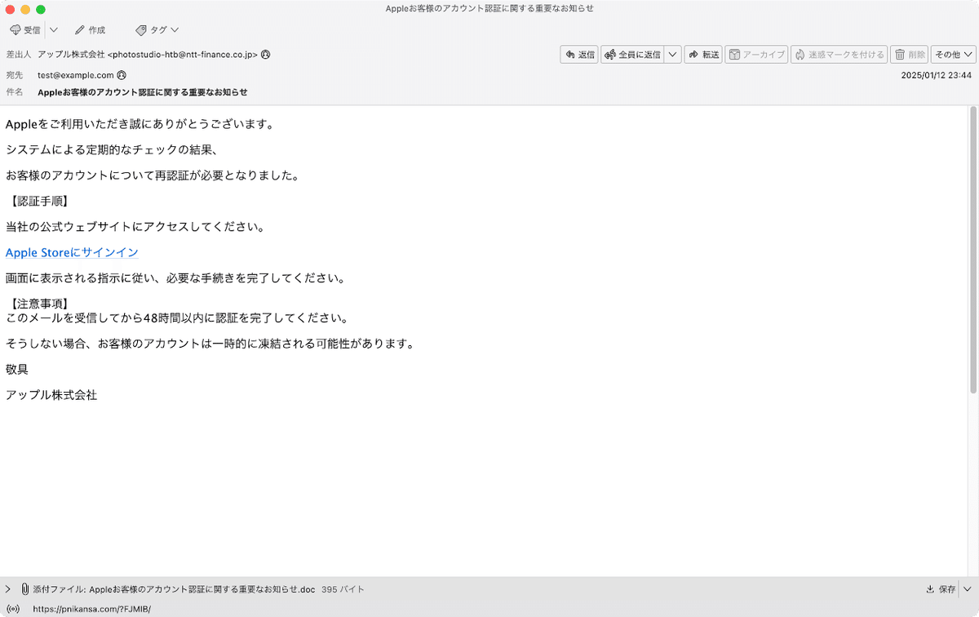
Task: Click the 395 バイト attachment size text
Action: point(343,588)
